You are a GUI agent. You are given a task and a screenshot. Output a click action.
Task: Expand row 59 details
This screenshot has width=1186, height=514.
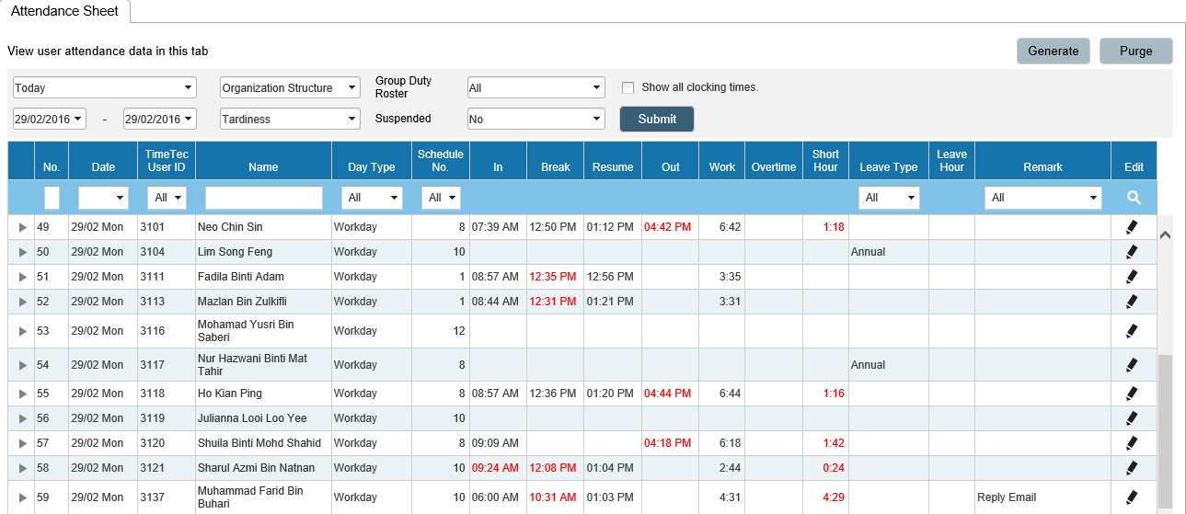22,497
